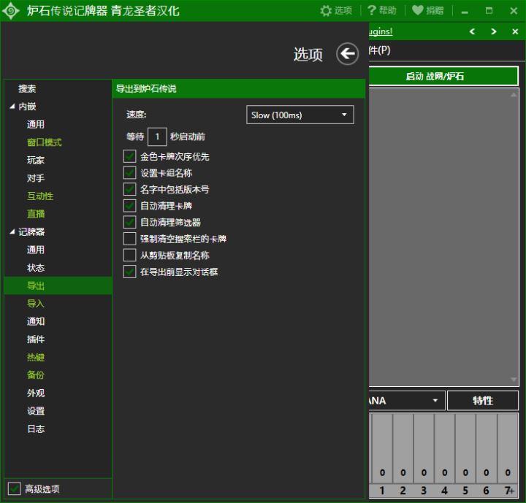Click mana curve bar for cost 7+
526x503 pixels.
tap(508, 449)
